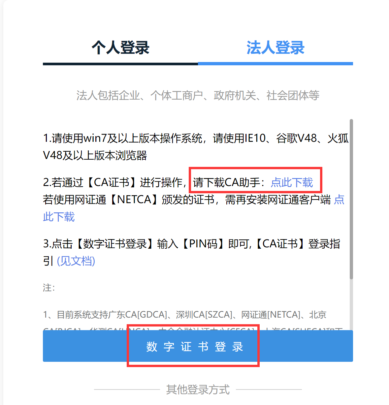Click the scrollbar track below the thumb
This screenshot has width=389, height=405.
pyautogui.click(x=351, y=304)
